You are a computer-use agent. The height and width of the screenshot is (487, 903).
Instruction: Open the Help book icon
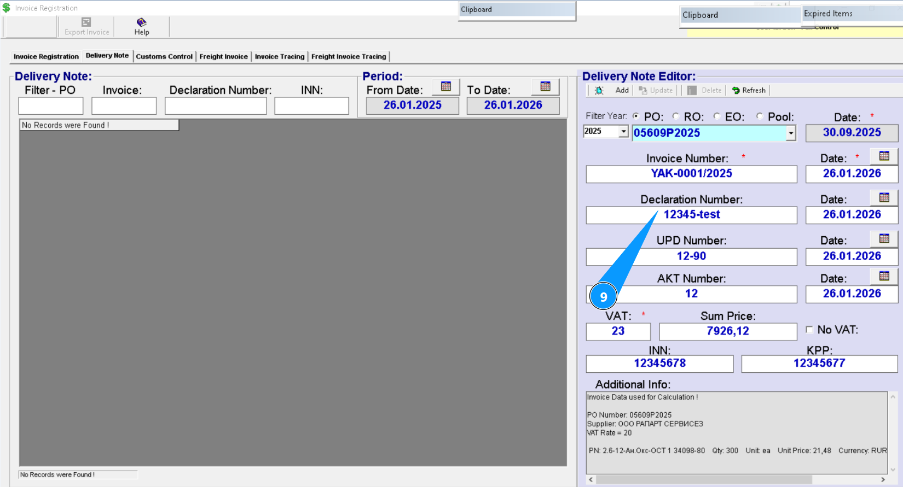[142, 22]
